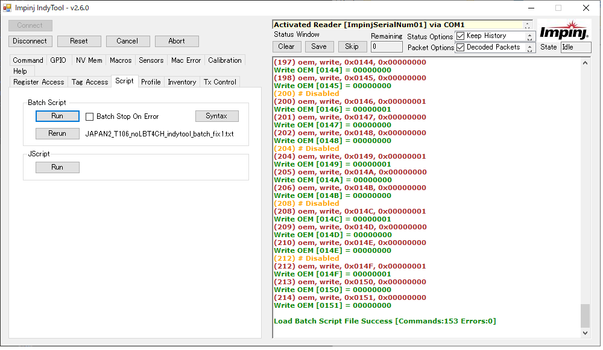This screenshot has height=350, width=603.
Task: Click the Status Options list scroll arrows
Action: [530, 37]
